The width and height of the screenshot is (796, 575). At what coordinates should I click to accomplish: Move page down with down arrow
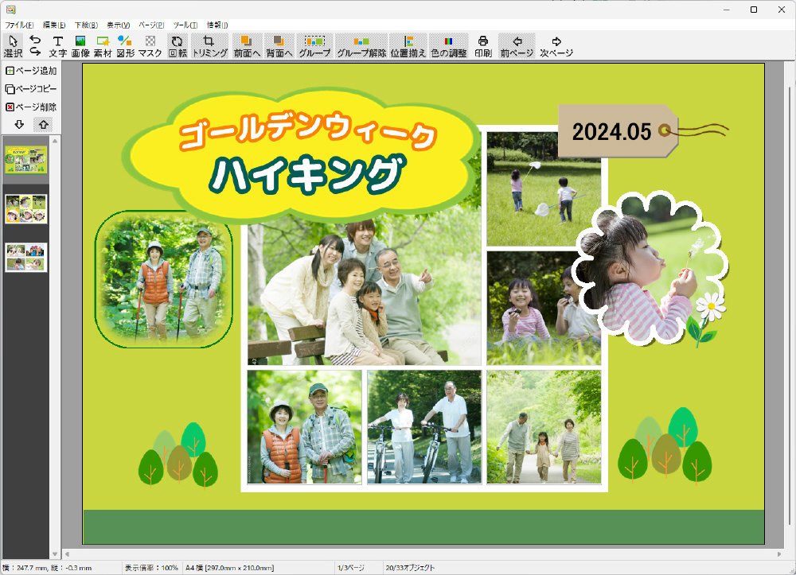point(19,125)
